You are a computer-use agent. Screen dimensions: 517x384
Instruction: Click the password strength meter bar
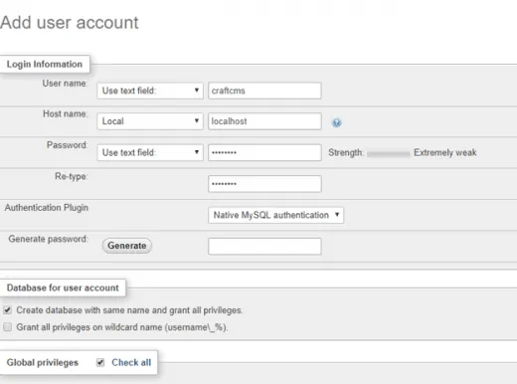point(389,153)
